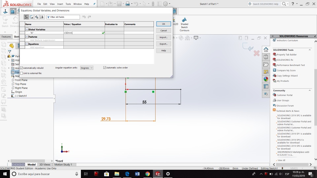Open the SOLIDWORKS Forum task pane icon

tap(266, 94)
